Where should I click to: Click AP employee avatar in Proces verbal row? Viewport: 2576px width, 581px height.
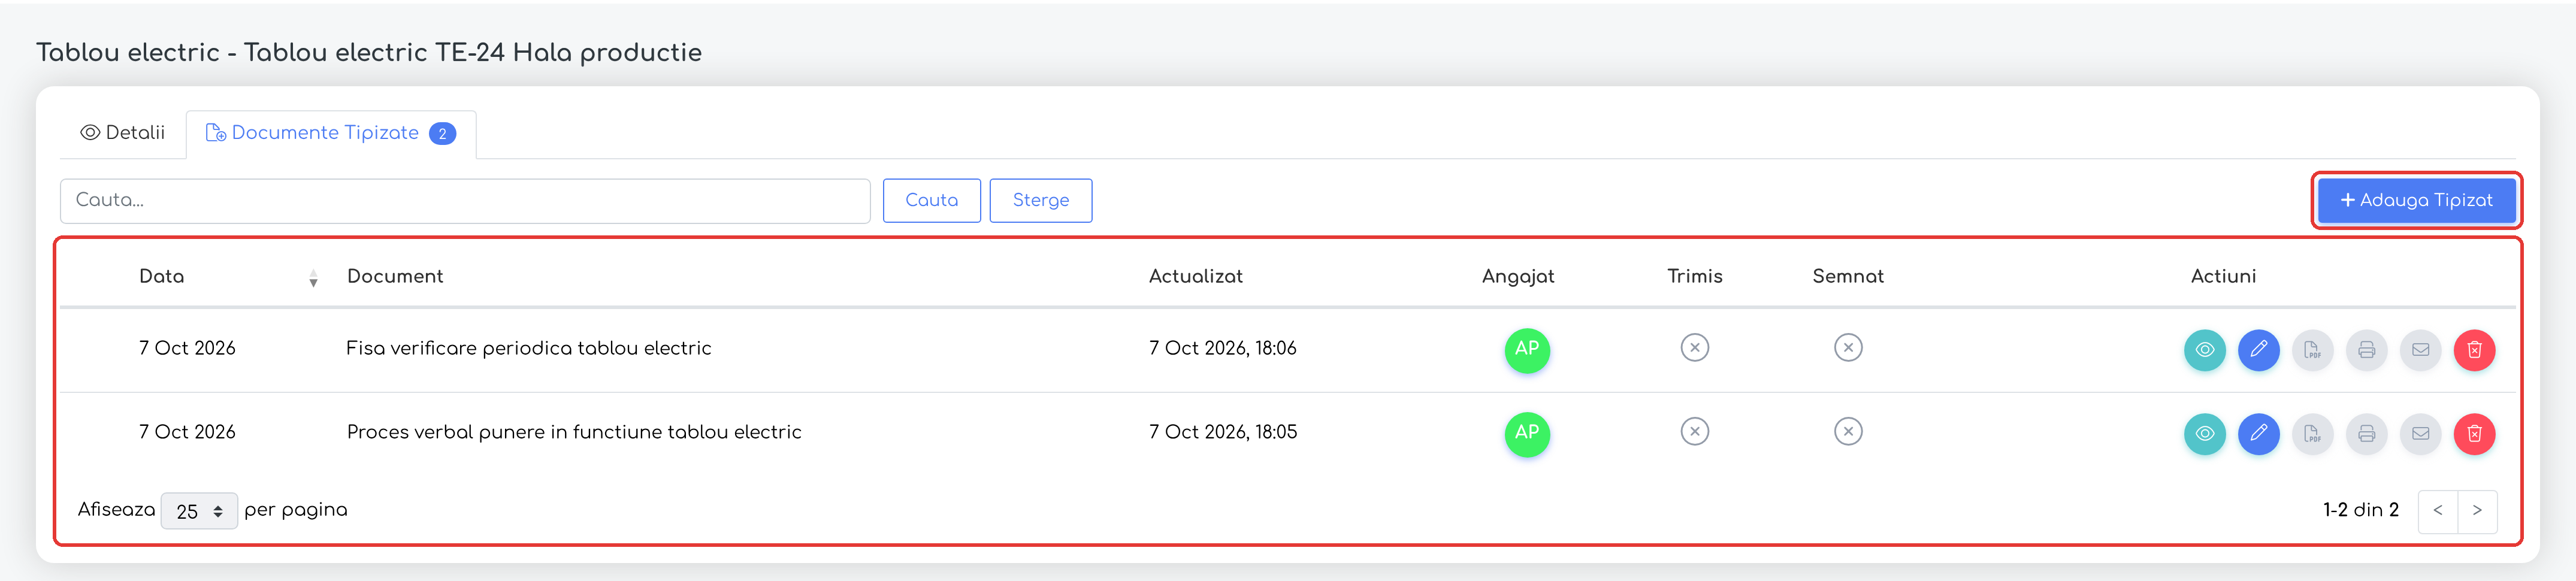coord(1527,434)
